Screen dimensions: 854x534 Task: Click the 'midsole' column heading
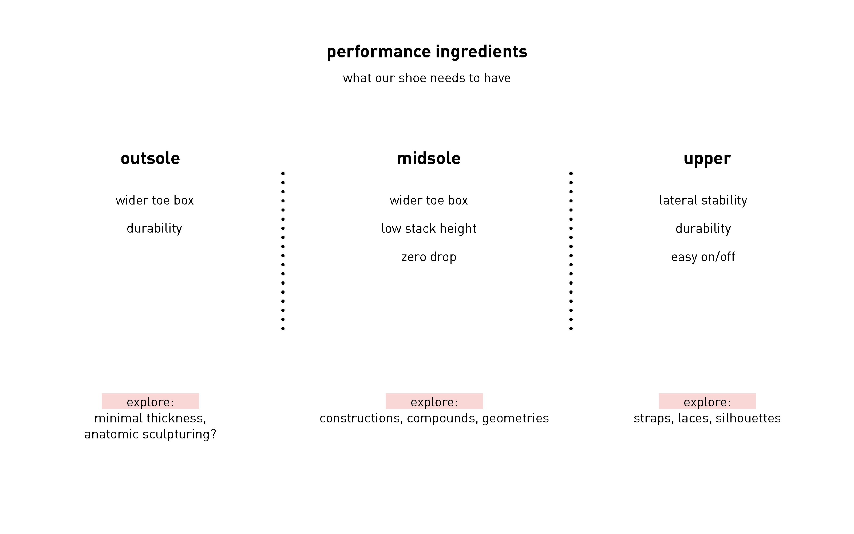click(x=429, y=158)
